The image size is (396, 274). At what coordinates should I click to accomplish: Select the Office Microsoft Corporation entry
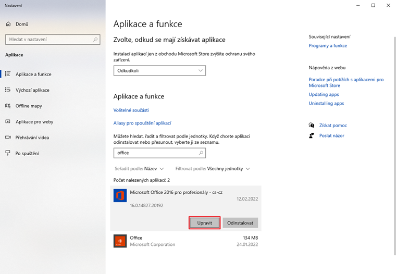coord(186,241)
